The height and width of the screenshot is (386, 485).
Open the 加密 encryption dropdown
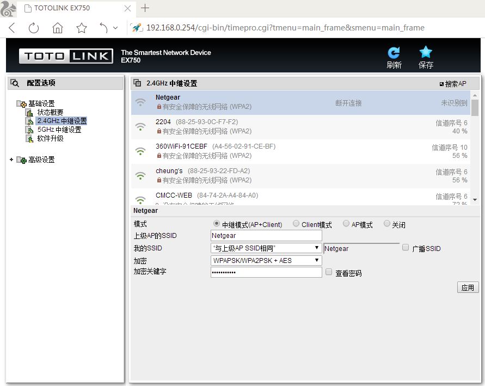[x=266, y=260]
